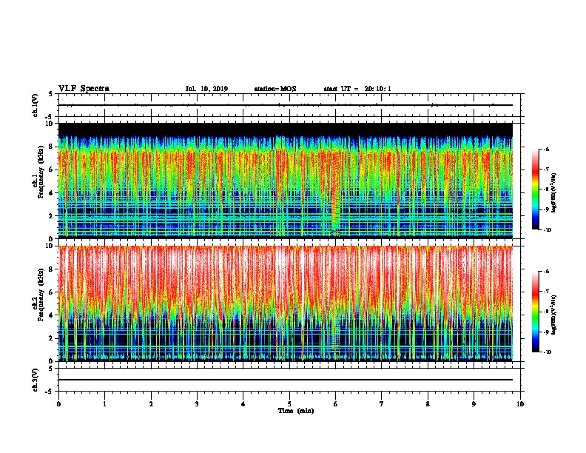Click the "ch.3(V)" waveform axis label
The height and width of the screenshot is (453, 586).
point(36,380)
